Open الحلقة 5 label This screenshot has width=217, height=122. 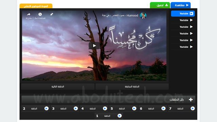(x=122, y=108)
